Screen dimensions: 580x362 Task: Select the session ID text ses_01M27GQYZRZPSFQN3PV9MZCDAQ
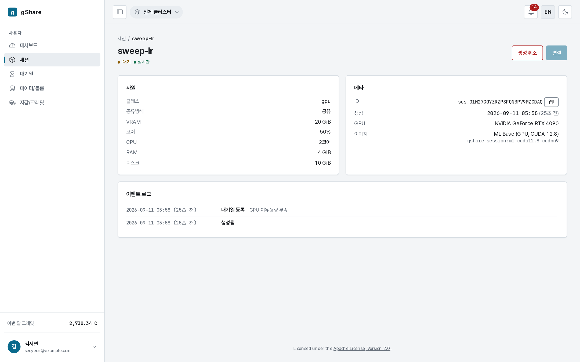[x=500, y=102]
